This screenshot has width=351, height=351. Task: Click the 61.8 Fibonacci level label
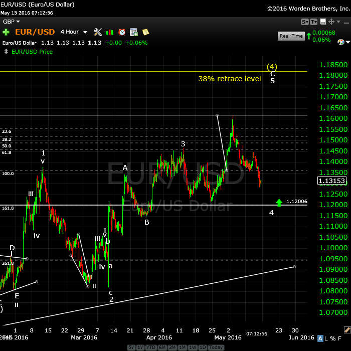point(7,152)
